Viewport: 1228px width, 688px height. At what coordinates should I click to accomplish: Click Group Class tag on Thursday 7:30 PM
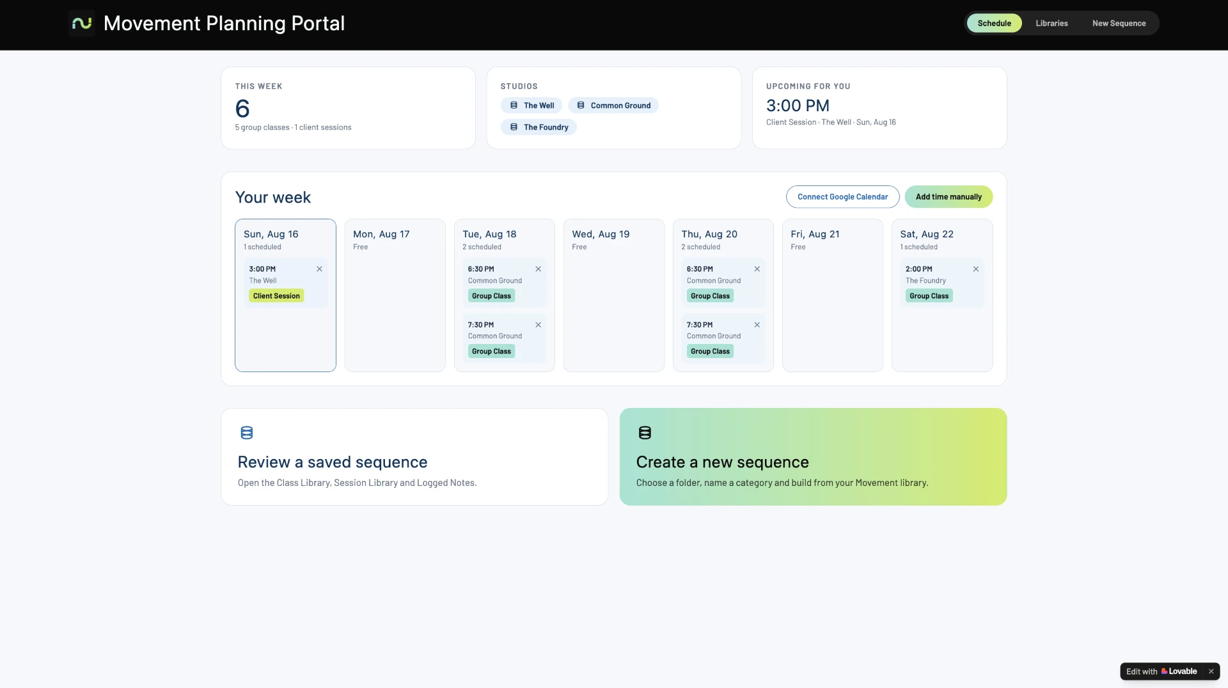point(710,352)
